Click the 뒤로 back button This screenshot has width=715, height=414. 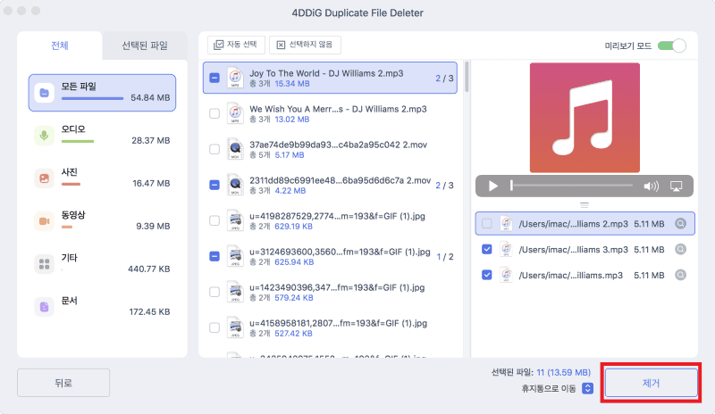pyautogui.click(x=63, y=382)
